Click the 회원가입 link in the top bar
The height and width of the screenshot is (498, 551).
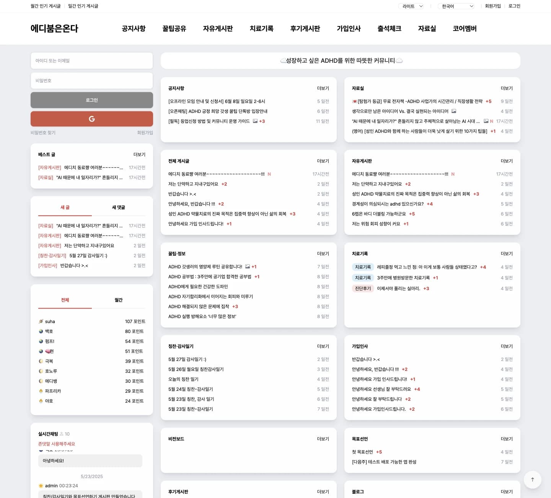tap(492, 6)
